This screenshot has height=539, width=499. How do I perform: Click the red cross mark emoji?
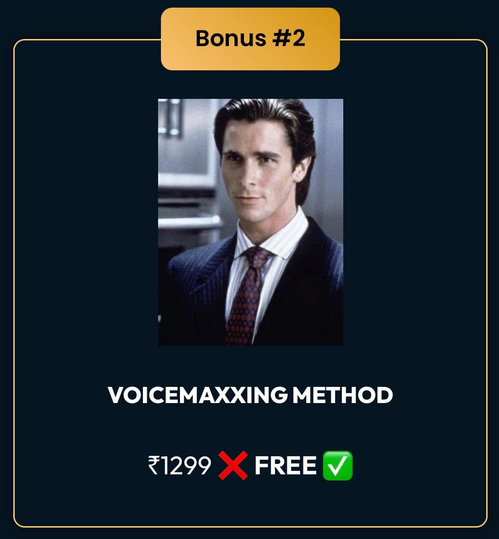[233, 465]
